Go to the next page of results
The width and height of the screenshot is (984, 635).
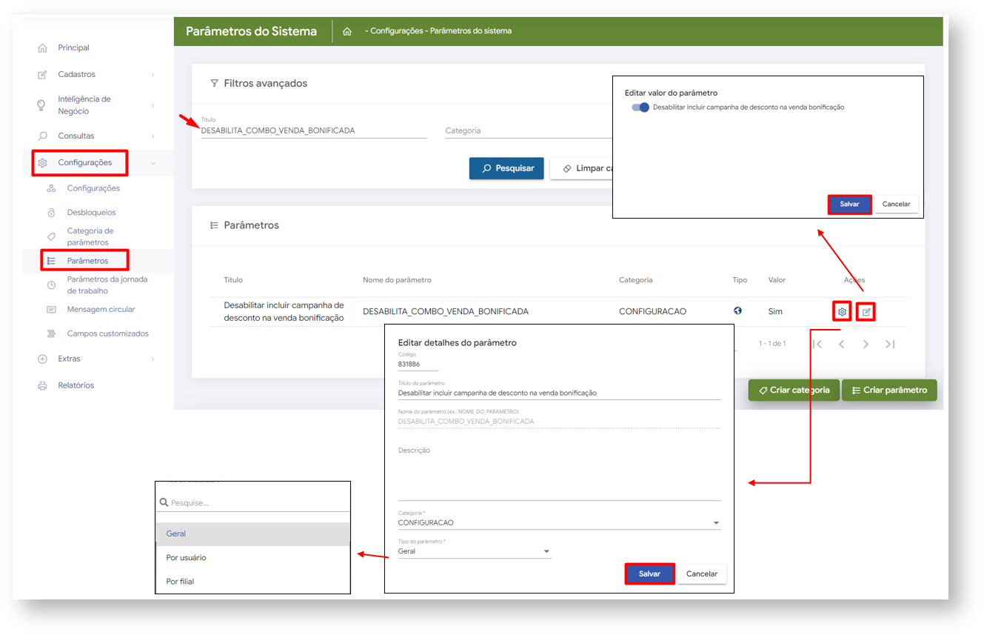pos(866,344)
